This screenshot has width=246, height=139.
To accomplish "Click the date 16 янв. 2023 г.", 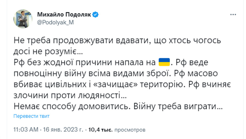I will point(63,130).
